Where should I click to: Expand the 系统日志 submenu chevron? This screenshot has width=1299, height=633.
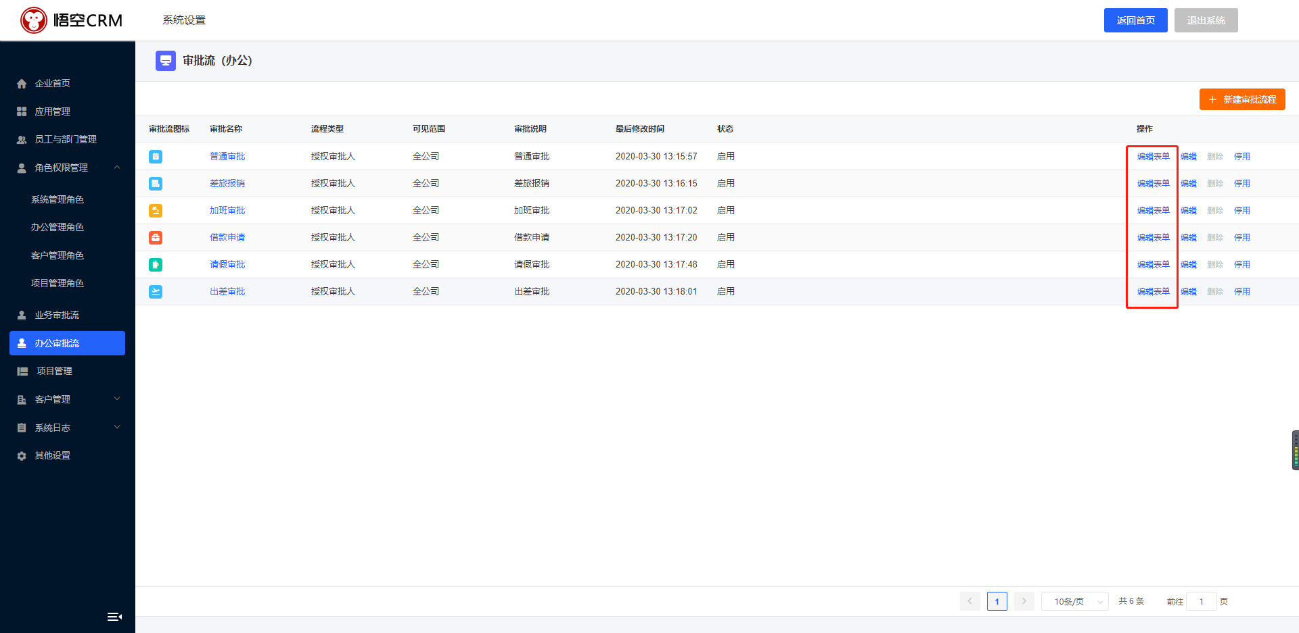point(117,428)
